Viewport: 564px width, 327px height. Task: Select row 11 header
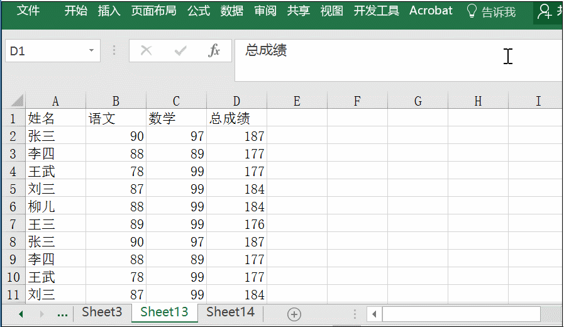click(x=13, y=294)
